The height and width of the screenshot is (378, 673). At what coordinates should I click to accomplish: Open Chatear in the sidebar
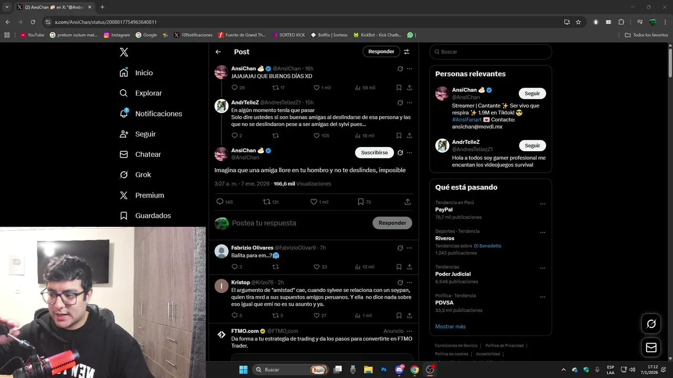coord(140,154)
